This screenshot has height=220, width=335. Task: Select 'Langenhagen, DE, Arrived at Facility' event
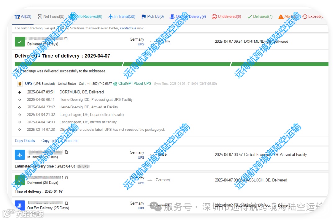point(72,122)
